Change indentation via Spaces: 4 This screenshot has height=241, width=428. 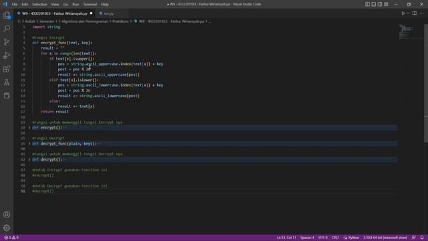pyautogui.click(x=308, y=238)
